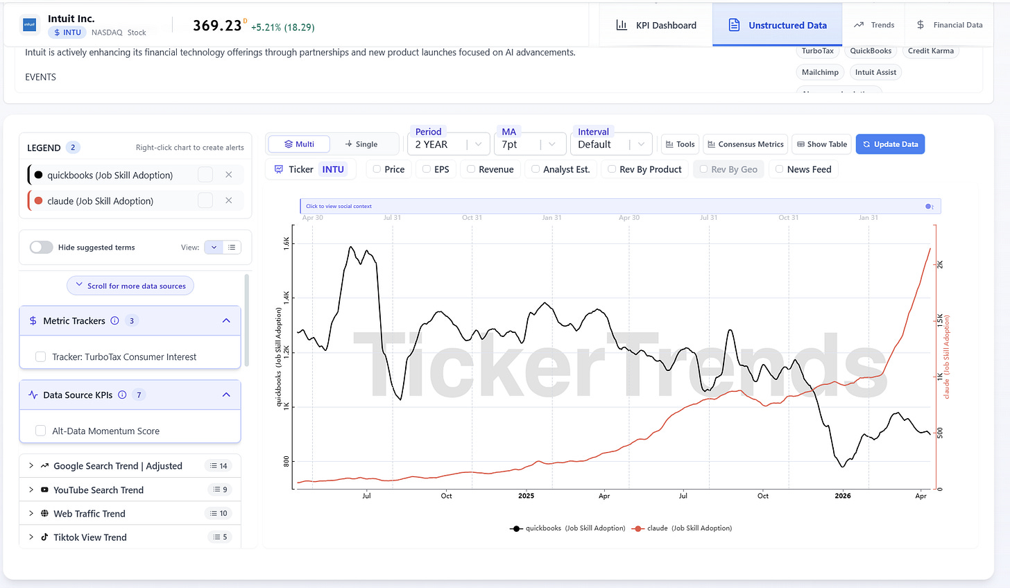Click Data Source KPIs info icon
The image size is (1010, 588).
122,395
